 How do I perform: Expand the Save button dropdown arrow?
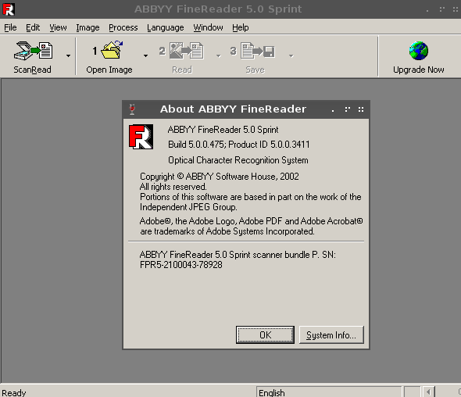coord(291,55)
